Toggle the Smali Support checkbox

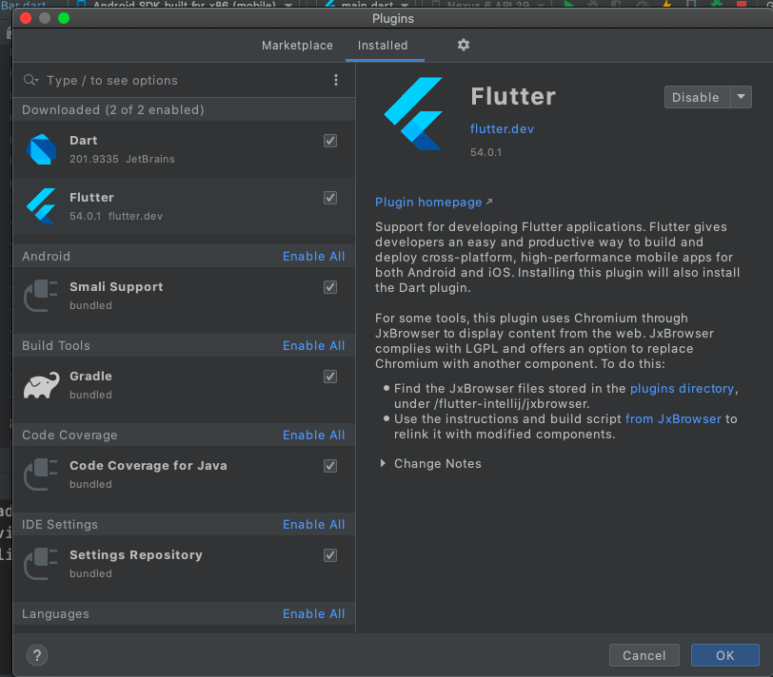coord(330,287)
